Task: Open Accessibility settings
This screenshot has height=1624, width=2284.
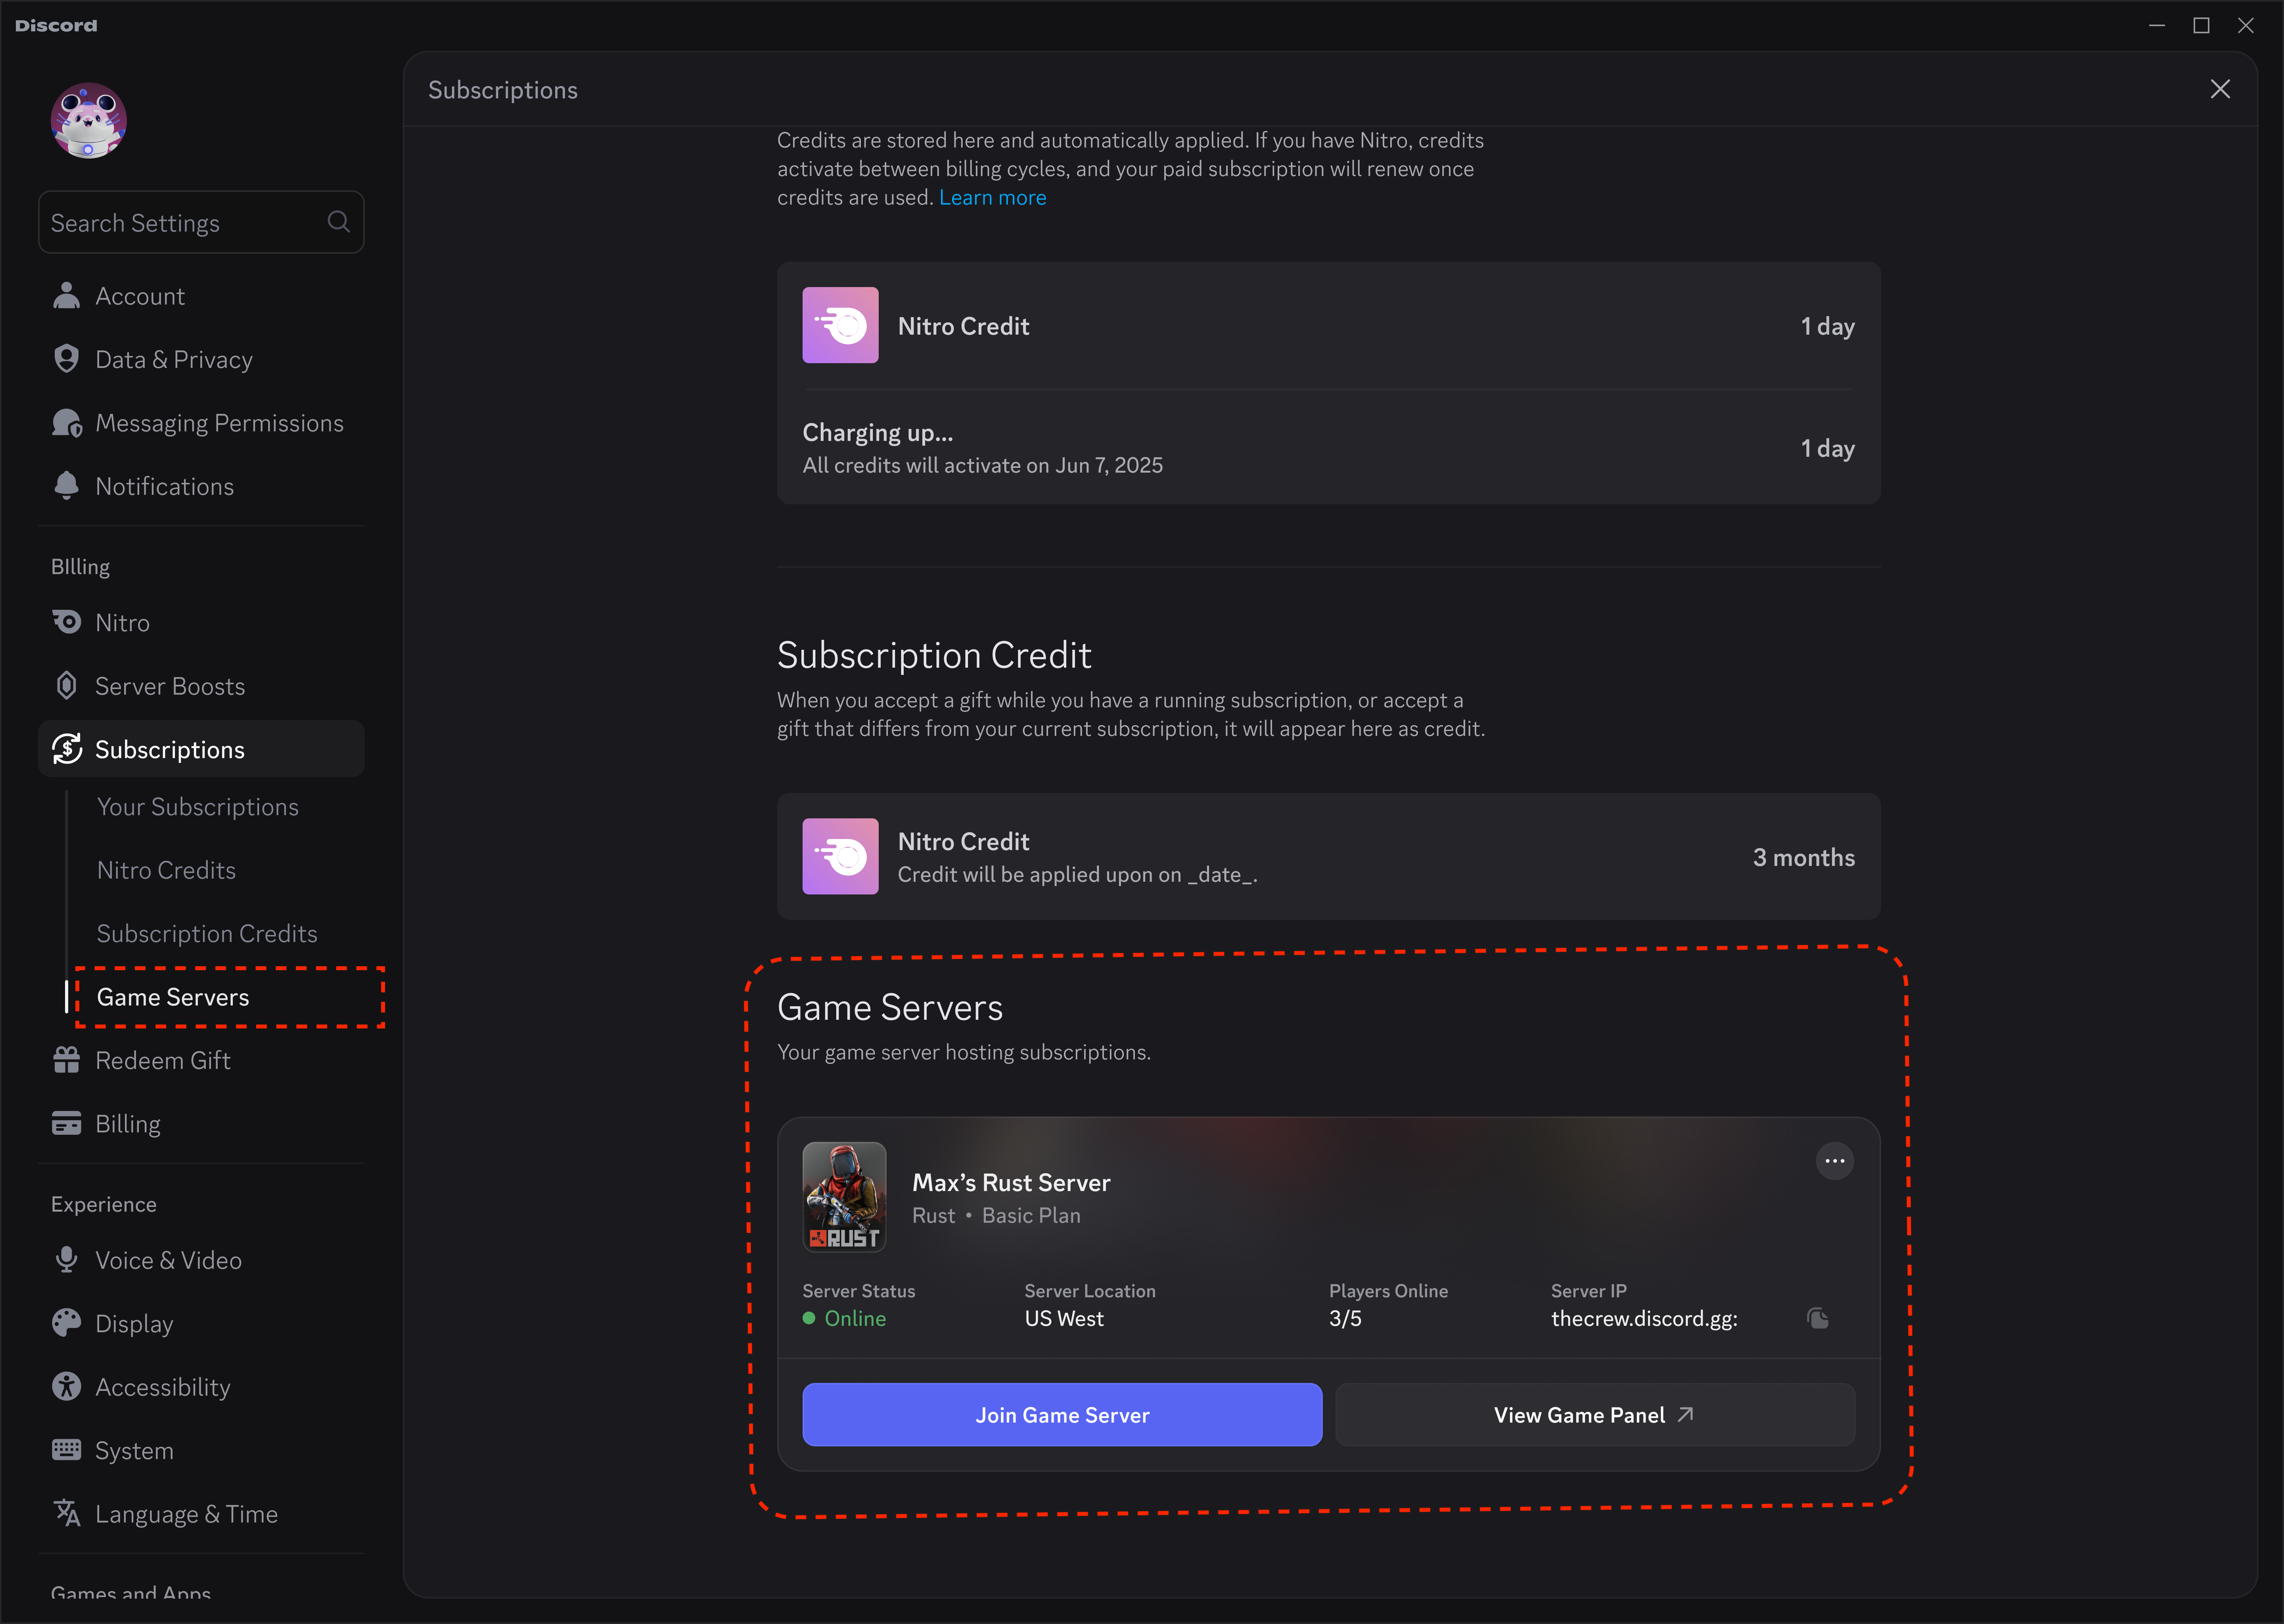Action: (x=201, y=1387)
